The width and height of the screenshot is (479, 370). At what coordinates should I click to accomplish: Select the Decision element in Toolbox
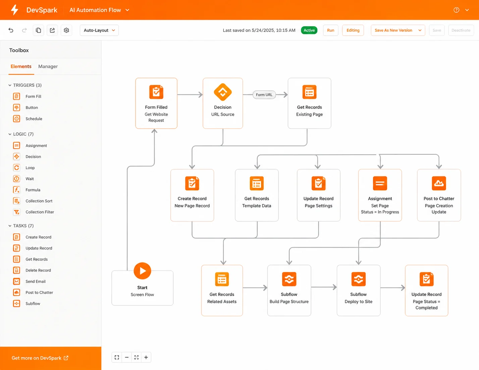pos(33,156)
